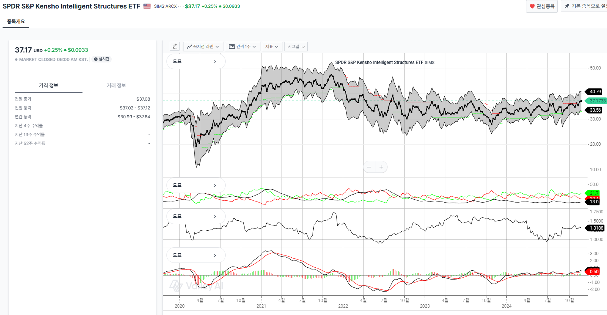Click the 2022 year label on the time axis
607x315 pixels.
343,306
